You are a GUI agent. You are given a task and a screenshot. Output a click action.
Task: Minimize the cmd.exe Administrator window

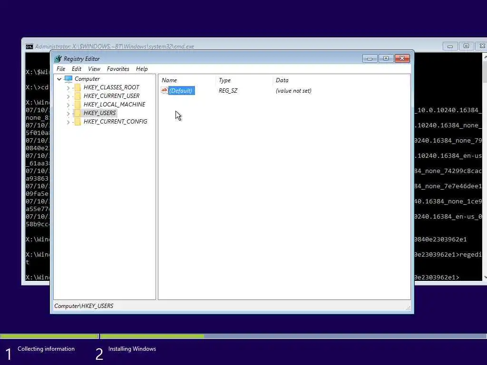click(x=450, y=46)
